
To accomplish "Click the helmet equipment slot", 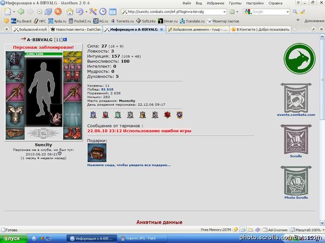I will (x=15, y=60).
